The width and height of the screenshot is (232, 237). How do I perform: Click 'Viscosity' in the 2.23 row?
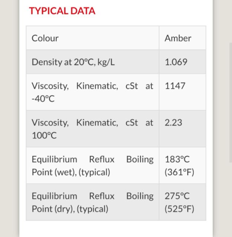(x=50, y=123)
